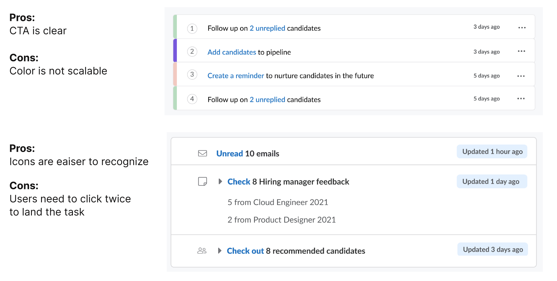The height and width of the screenshot is (281, 557).
Task: Click the purple color bar on task 2
Action: 175,51
